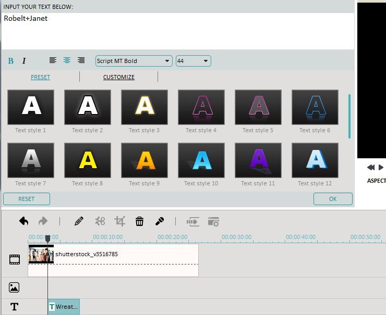This screenshot has width=386, height=315.
Task: Switch to the CUSTOMIZE tab
Action: click(118, 77)
